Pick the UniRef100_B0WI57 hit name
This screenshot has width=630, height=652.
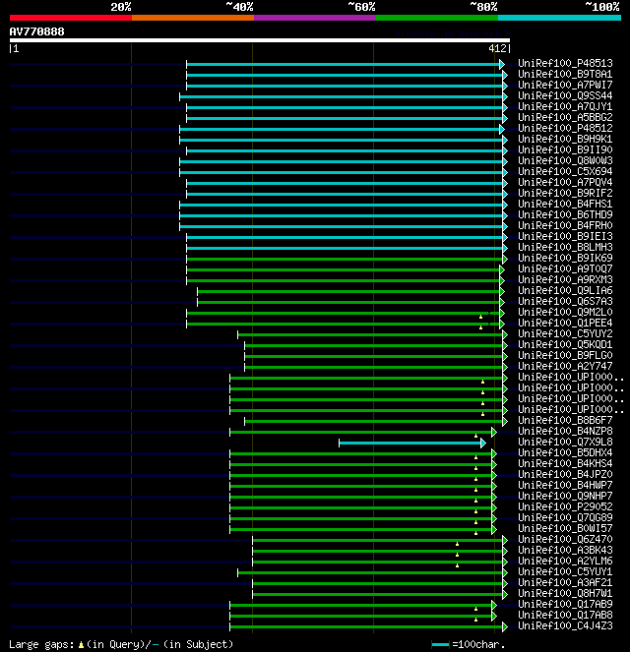(565, 528)
